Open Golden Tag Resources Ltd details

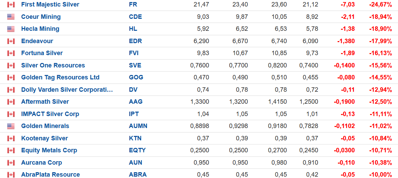[x=60, y=77]
